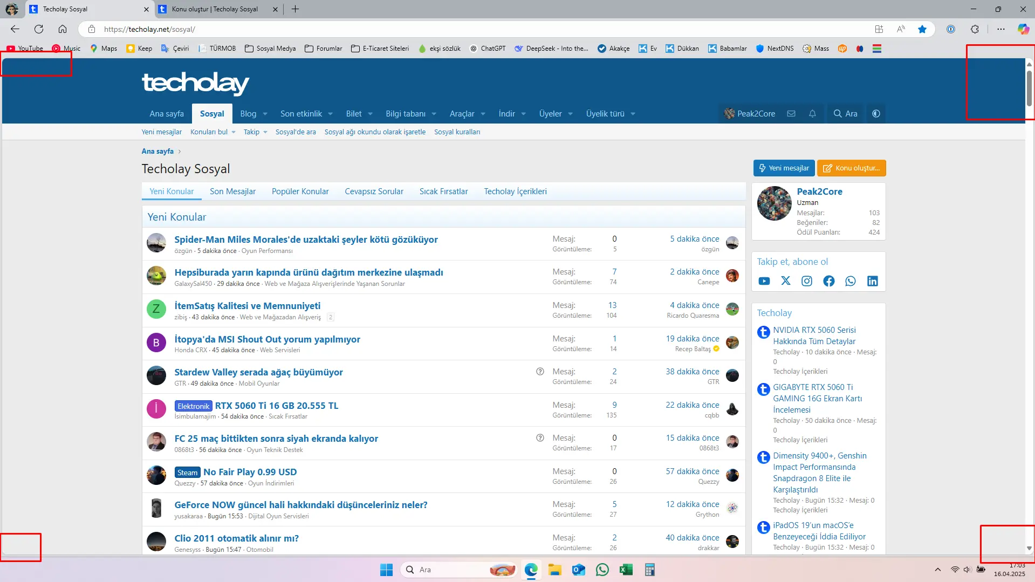The image size is (1035, 582).
Task: Open the Spider-Man Miles Morales thread
Action: (306, 239)
